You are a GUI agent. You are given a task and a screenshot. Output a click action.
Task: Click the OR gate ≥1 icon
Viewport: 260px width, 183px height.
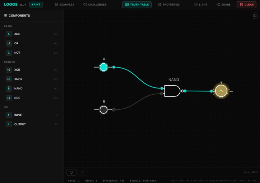[9, 43]
